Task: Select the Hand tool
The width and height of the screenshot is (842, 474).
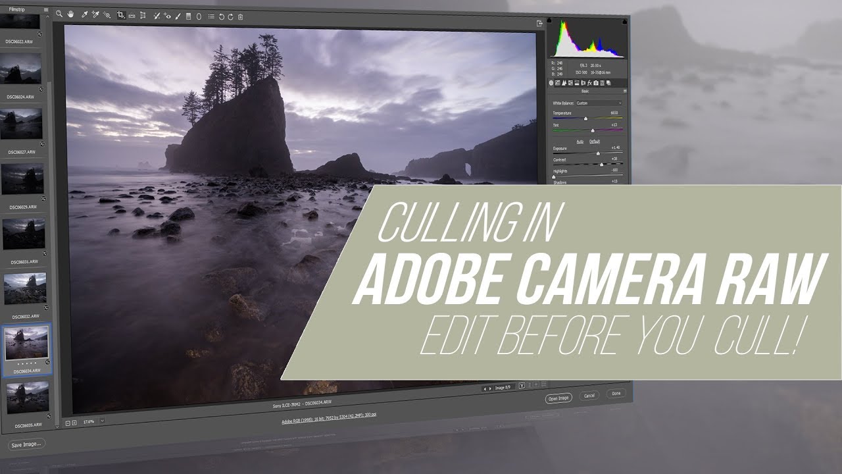Action: 70,14
